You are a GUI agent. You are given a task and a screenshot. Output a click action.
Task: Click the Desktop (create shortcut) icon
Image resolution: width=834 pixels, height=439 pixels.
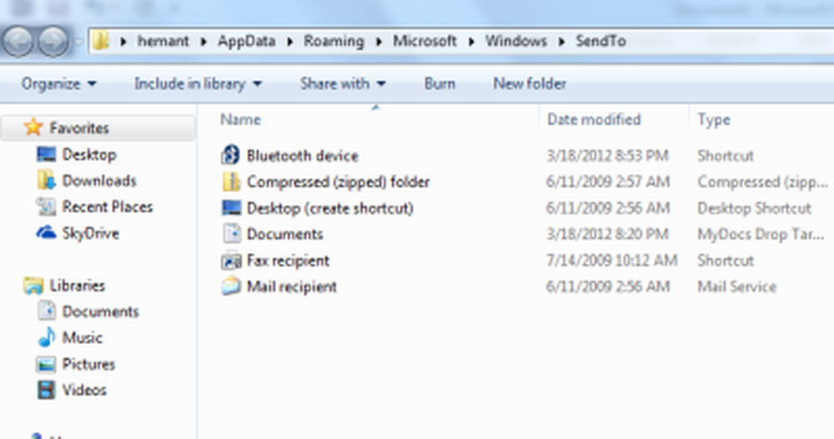[x=230, y=208]
